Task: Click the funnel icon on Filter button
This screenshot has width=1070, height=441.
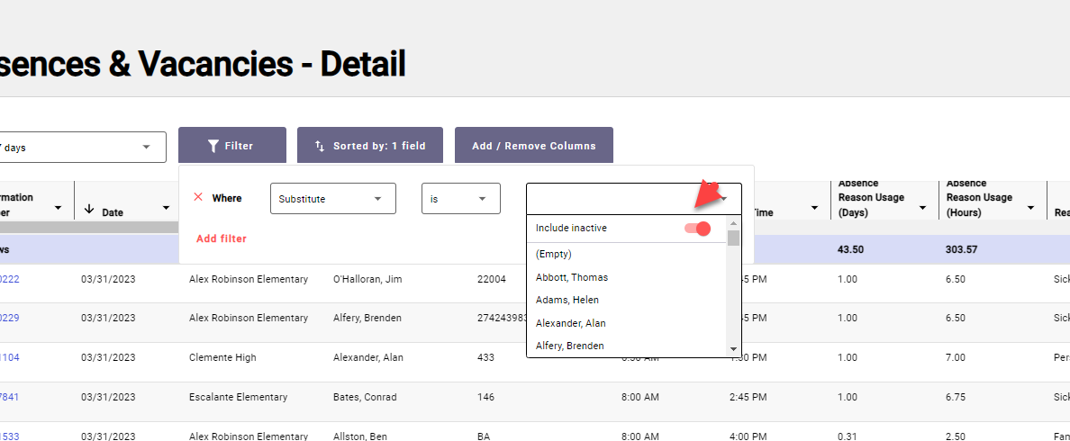Action: coord(213,146)
